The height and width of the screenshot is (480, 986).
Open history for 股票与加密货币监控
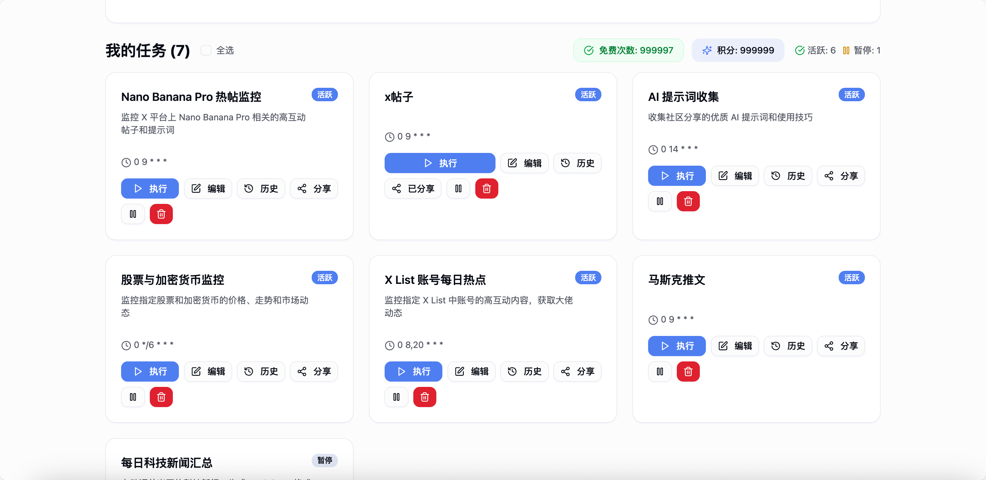coord(261,371)
